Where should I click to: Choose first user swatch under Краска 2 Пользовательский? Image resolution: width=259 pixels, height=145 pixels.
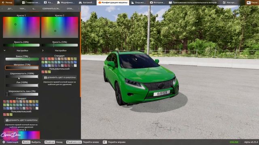[43, 72]
